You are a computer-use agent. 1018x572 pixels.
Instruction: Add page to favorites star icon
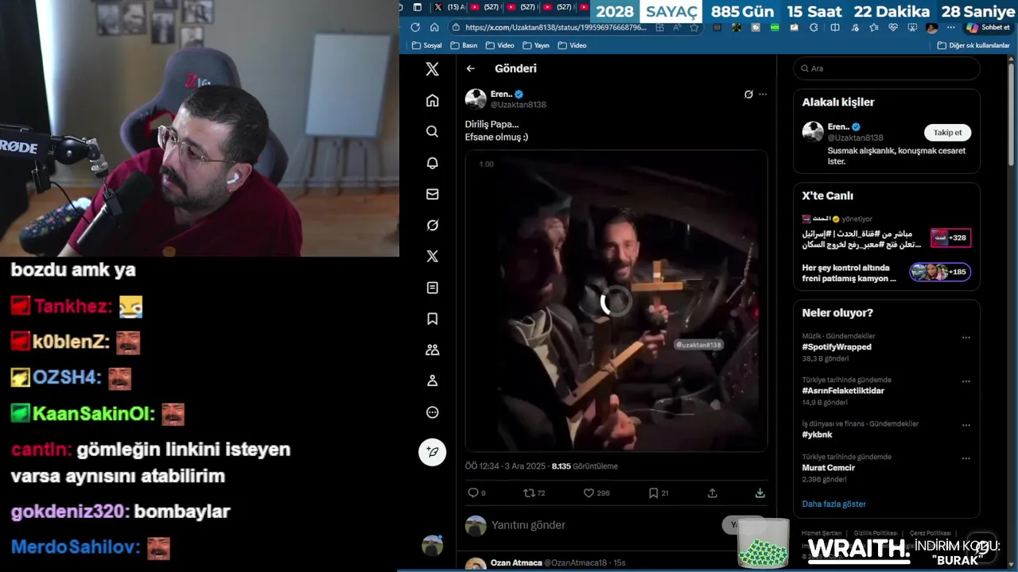[x=694, y=27]
